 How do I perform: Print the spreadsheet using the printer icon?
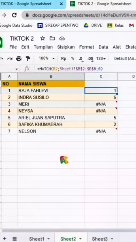coord(19,59)
